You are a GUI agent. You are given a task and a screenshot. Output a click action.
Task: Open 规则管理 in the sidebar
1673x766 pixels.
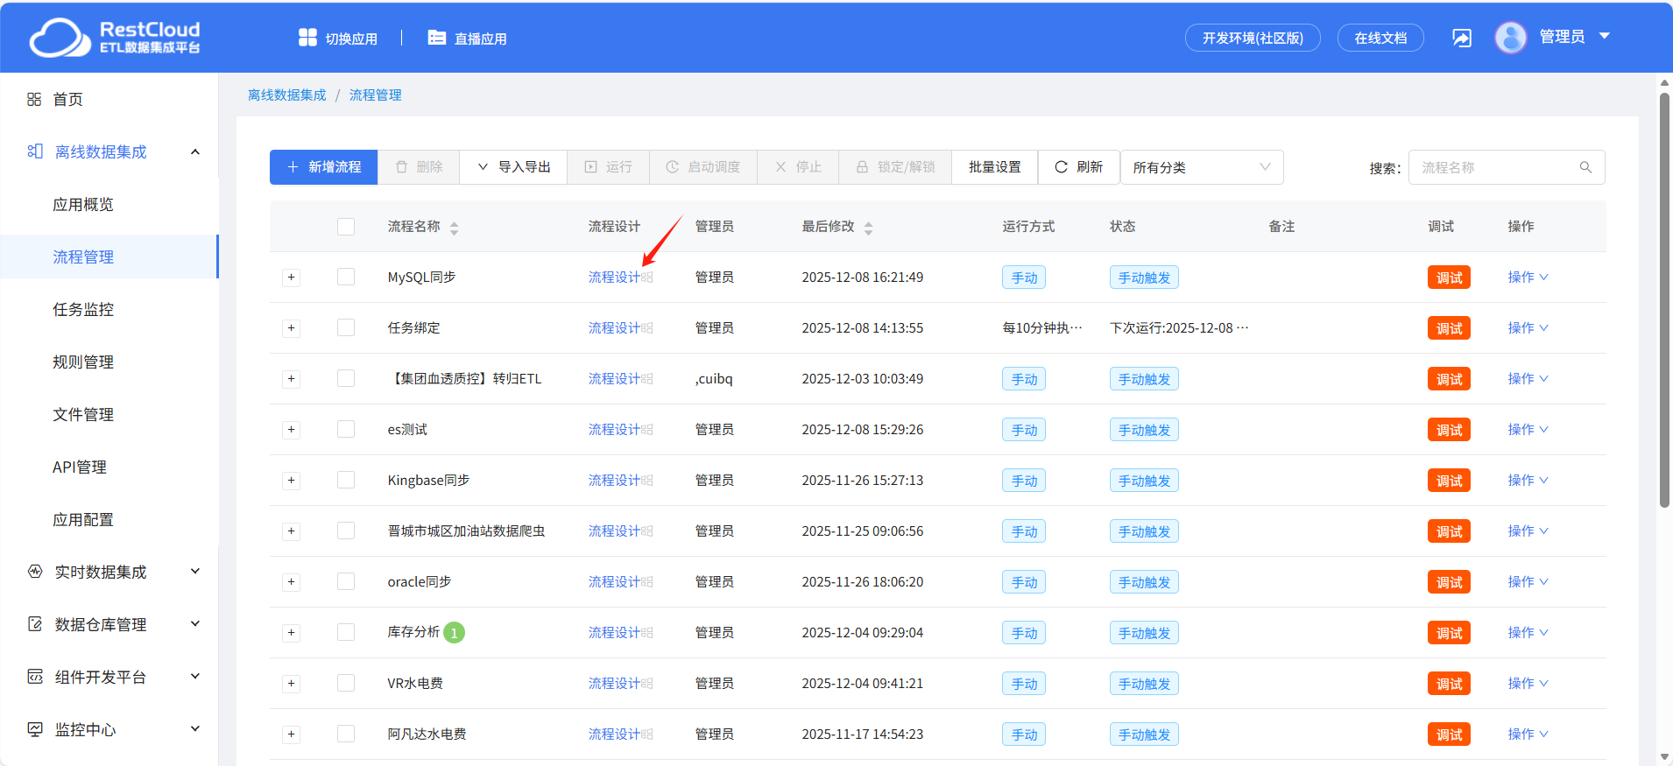[83, 362]
